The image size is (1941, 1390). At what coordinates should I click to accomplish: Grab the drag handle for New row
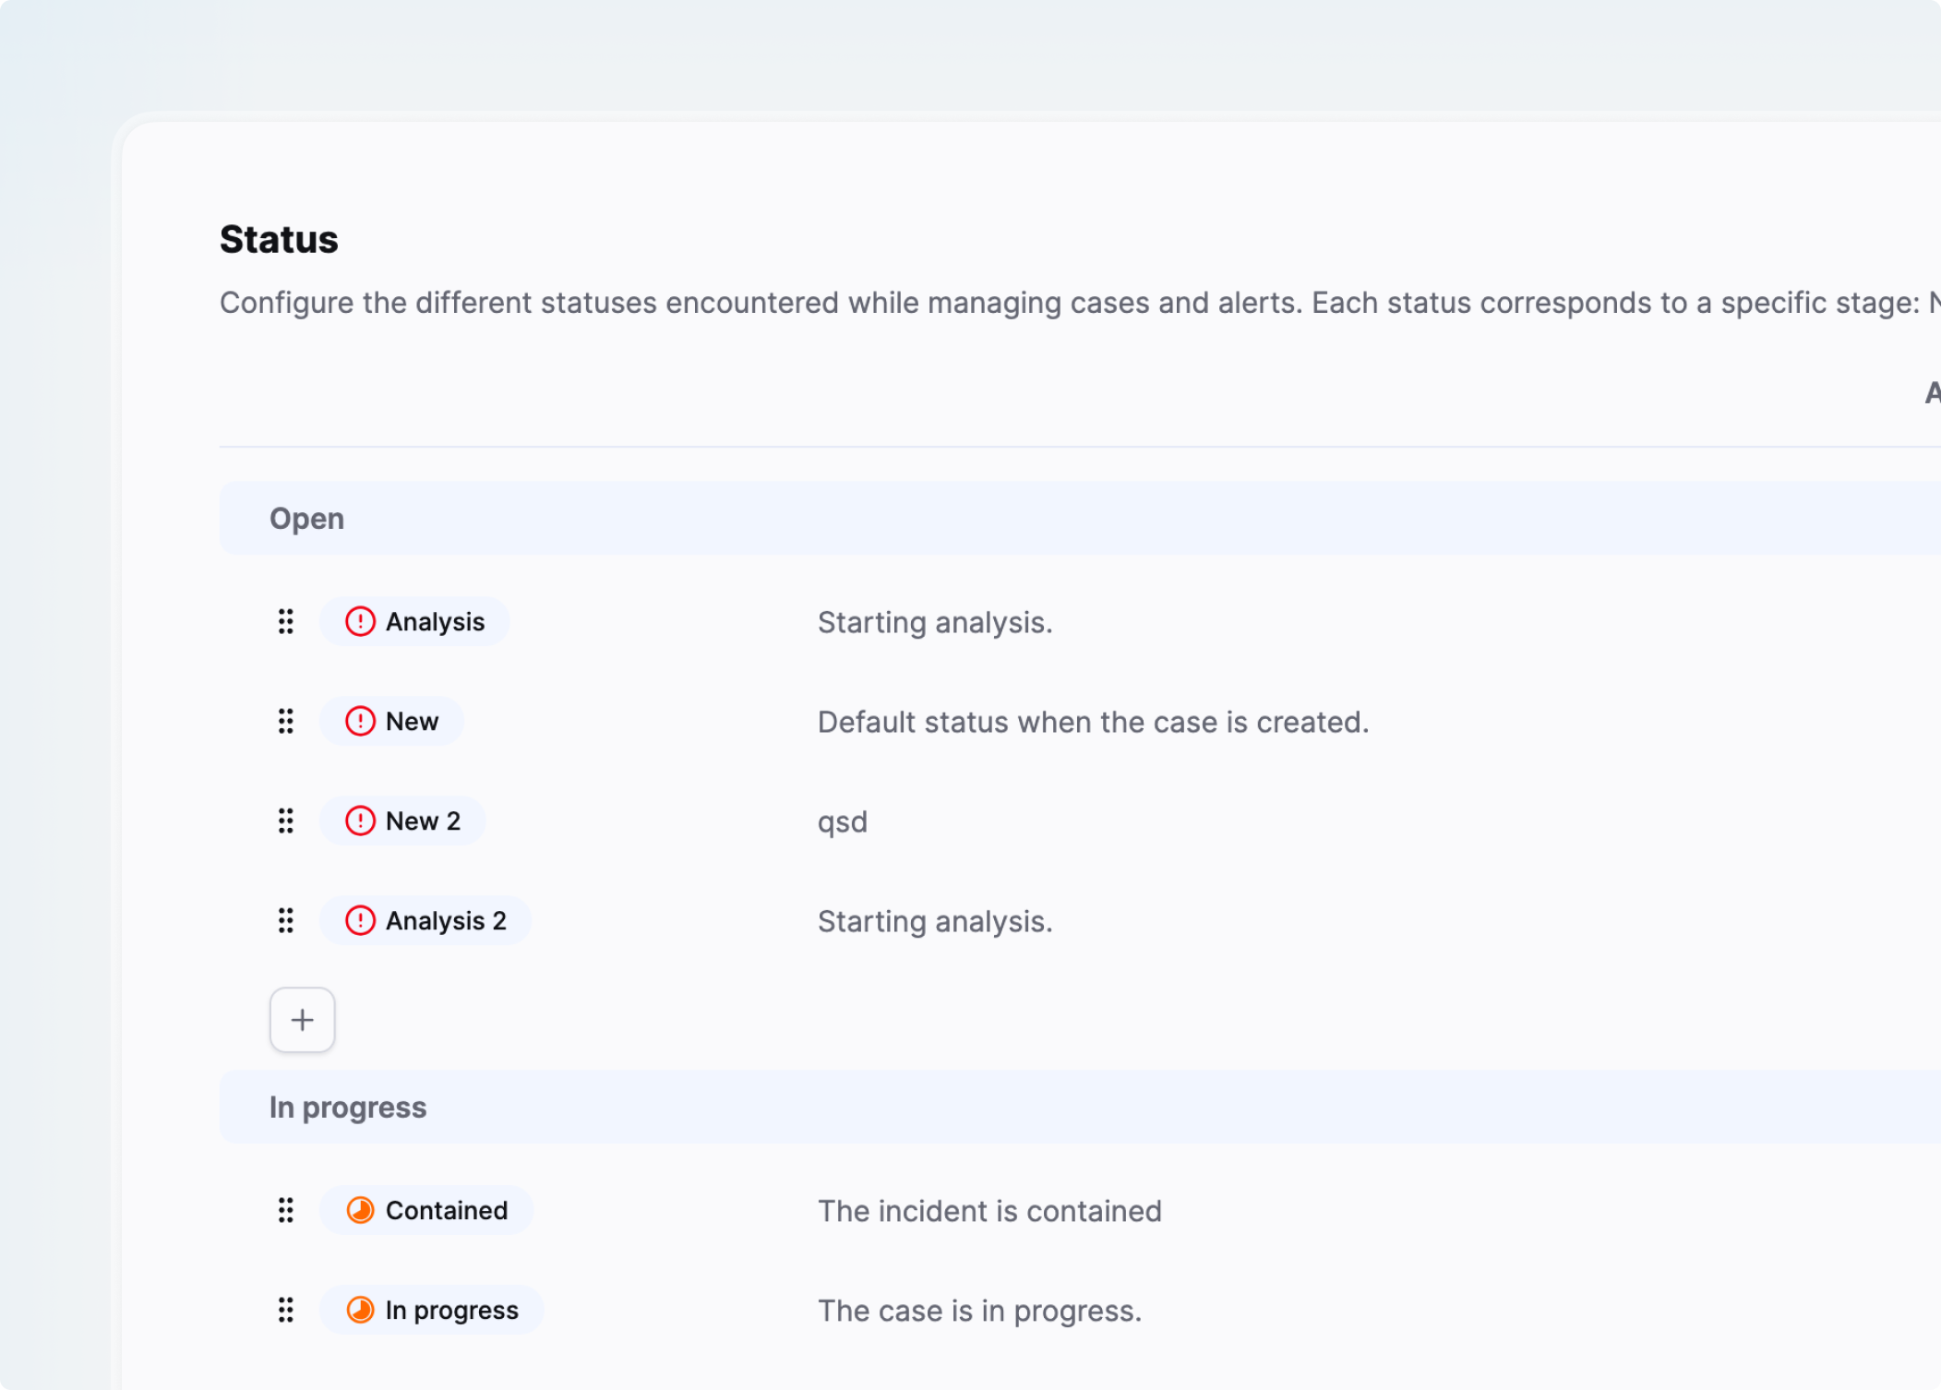[x=286, y=722]
